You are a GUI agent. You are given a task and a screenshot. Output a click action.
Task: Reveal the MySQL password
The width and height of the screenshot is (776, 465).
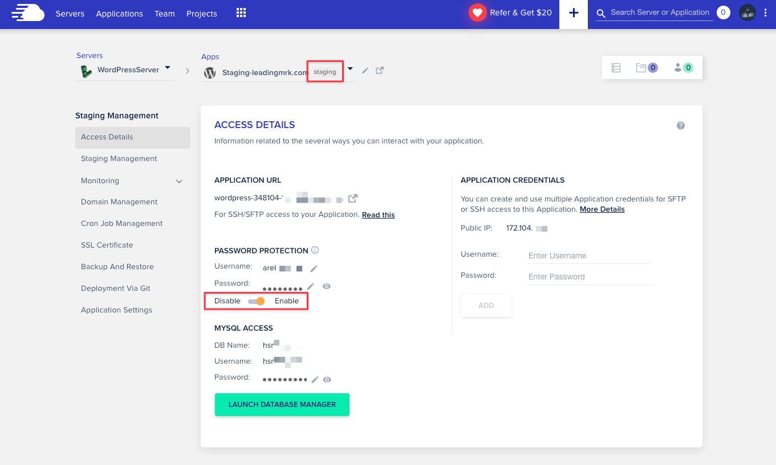coord(327,380)
